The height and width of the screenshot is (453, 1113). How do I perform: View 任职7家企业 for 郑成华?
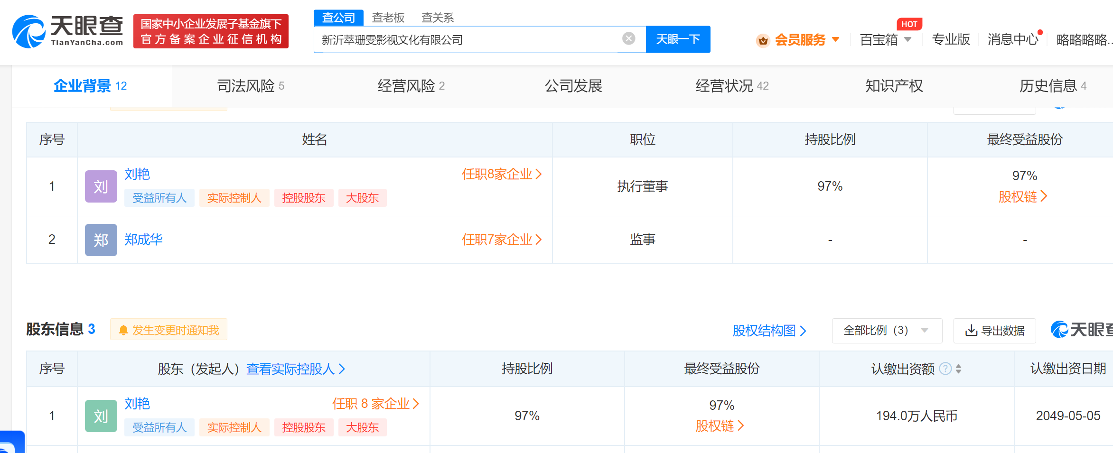pyautogui.click(x=502, y=240)
